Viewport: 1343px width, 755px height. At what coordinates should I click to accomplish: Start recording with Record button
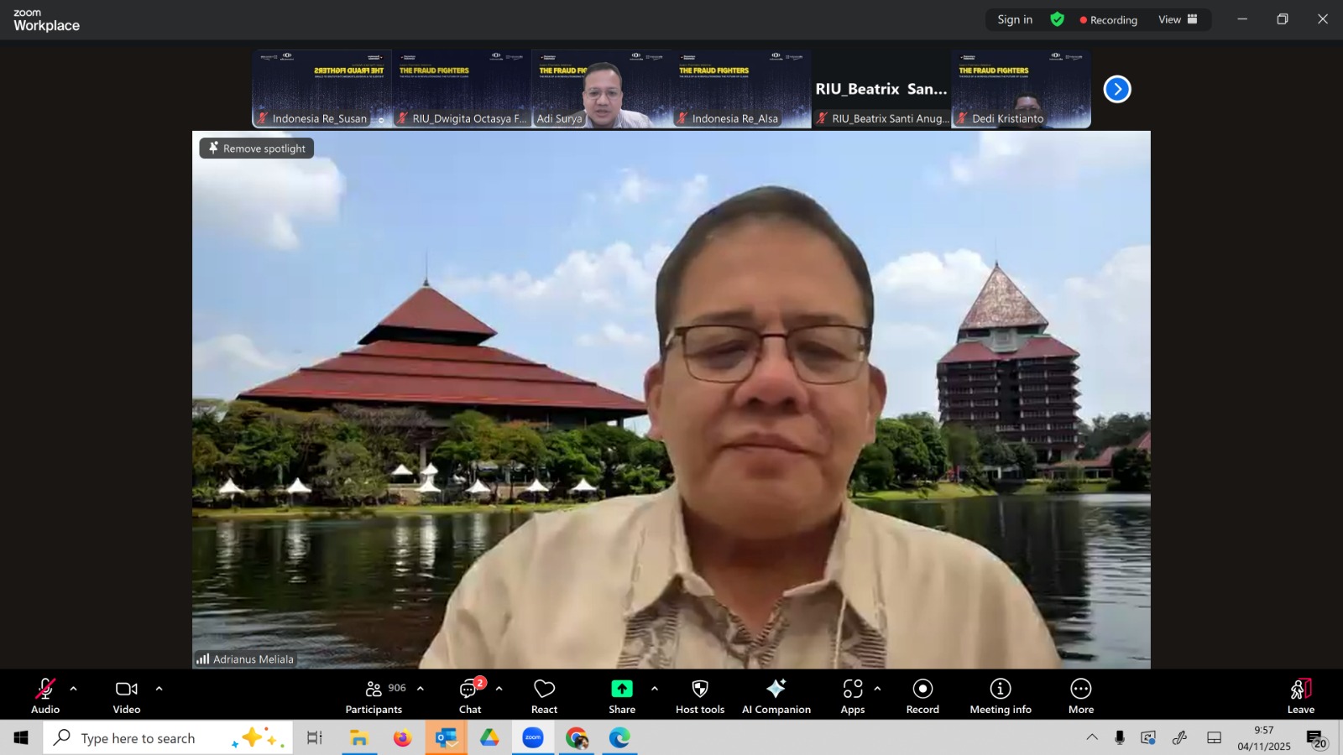922,695
